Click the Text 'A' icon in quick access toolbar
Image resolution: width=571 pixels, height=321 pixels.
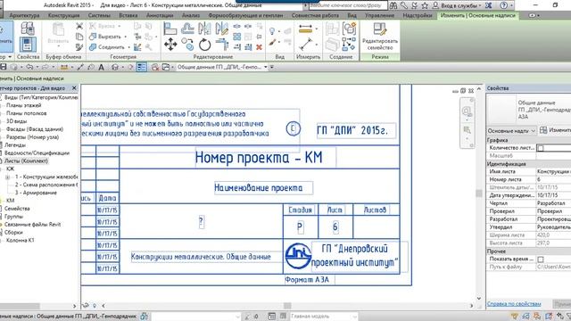[x=101, y=67]
